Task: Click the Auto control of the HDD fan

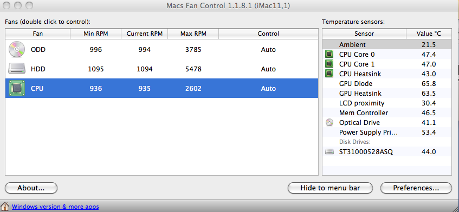Action: 268,69
